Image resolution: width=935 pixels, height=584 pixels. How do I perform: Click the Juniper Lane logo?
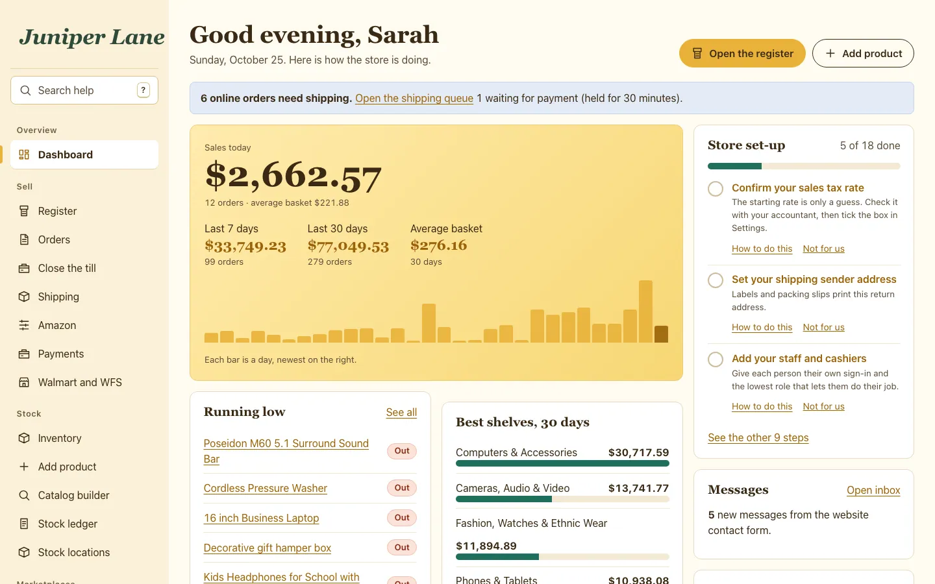coord(92,37)
